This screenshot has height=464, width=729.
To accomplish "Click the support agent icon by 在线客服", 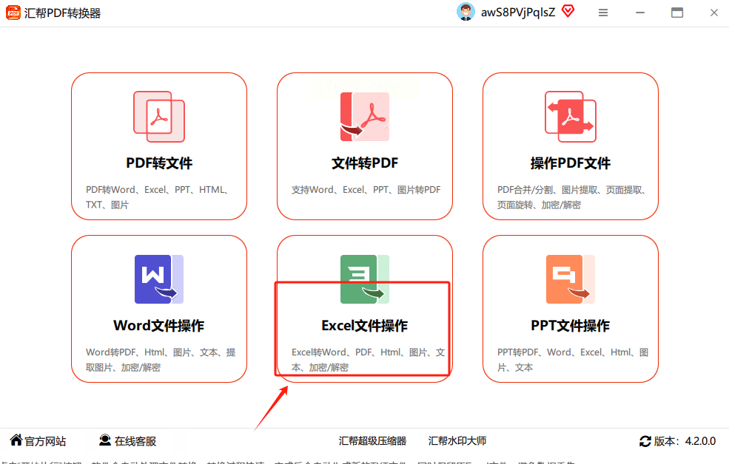I will tap(105, 440).
